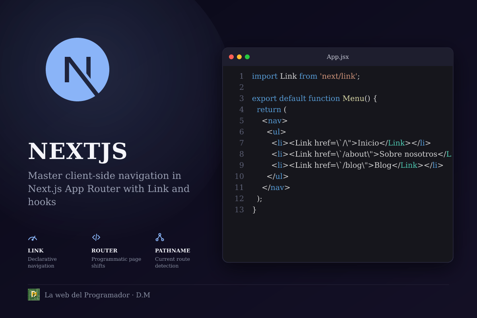Screen dimensions: 477x318
Task: Click the opening <ul> tag line
Action: 276,132
